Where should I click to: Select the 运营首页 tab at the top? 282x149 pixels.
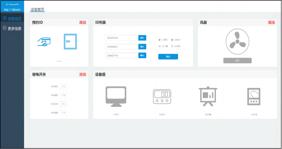point(37,10)
